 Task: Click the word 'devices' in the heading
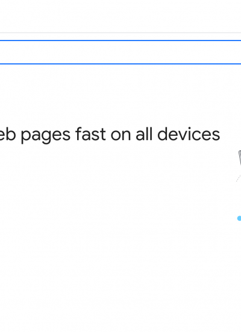[x=189, y=134]
